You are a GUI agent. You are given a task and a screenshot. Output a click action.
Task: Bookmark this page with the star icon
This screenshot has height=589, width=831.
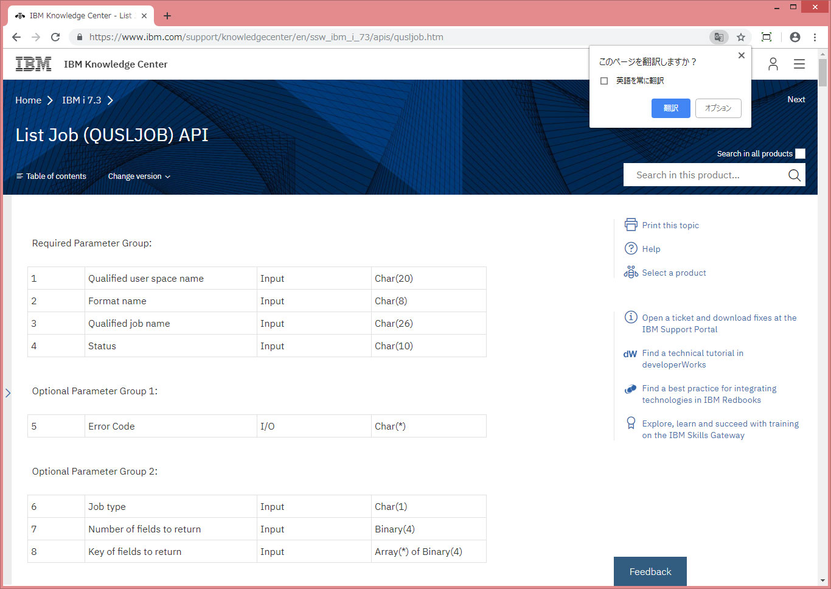coord(740,37)
